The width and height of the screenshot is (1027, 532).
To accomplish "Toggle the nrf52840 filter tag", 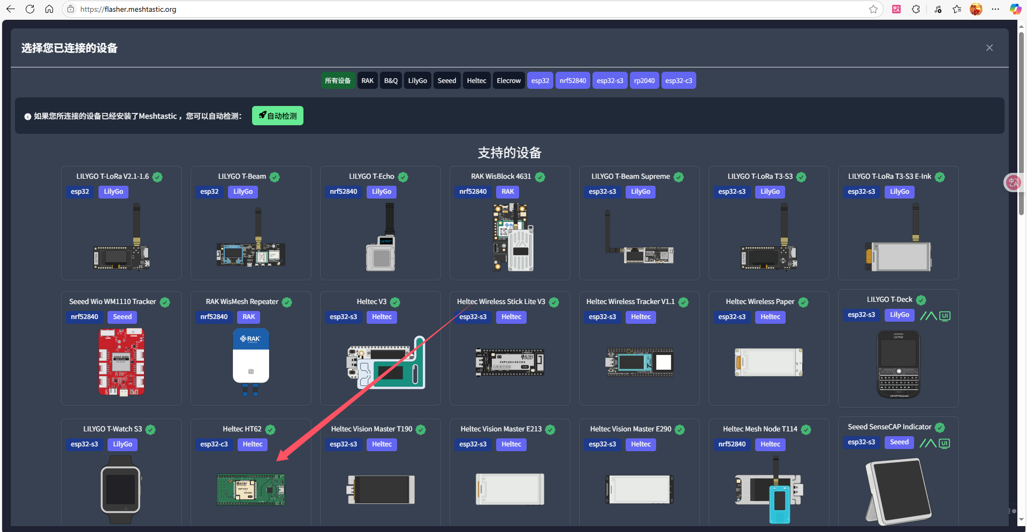I will coord(573,81).
